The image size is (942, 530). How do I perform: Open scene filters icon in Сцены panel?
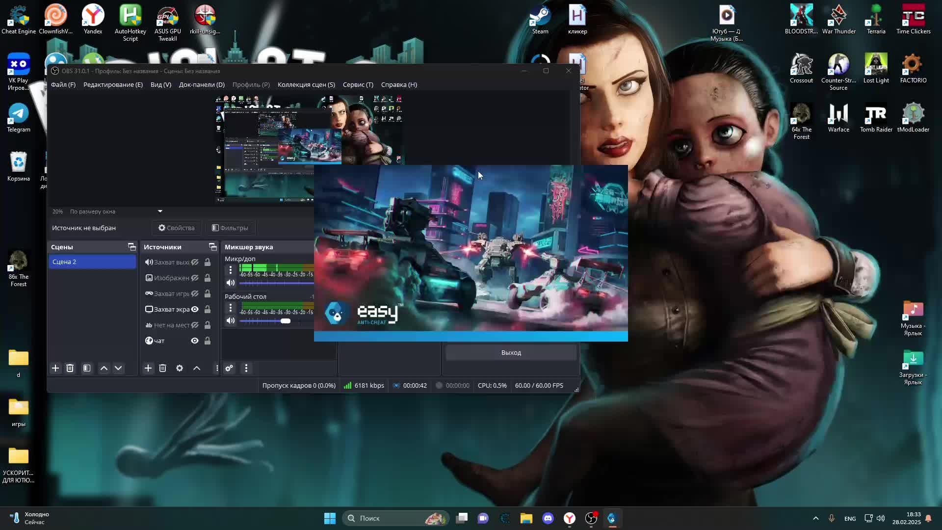point(87,368)
